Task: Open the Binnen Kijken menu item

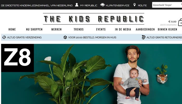Action: pyautogui.click(x=167, y=29)
